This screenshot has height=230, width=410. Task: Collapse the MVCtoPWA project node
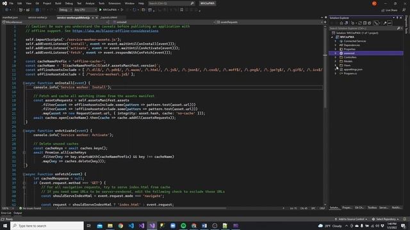coord(332,37)
